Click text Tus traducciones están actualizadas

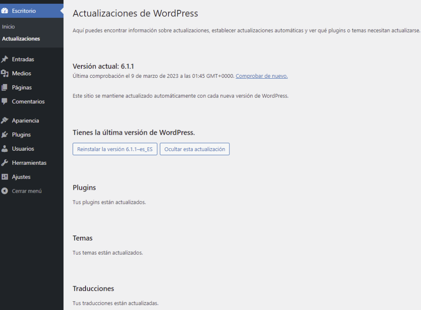coord(116,303)
